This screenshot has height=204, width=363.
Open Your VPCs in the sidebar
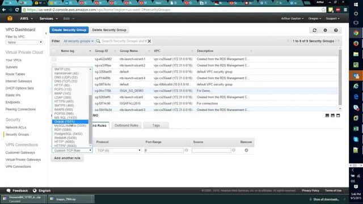click(x=14, y=60)
